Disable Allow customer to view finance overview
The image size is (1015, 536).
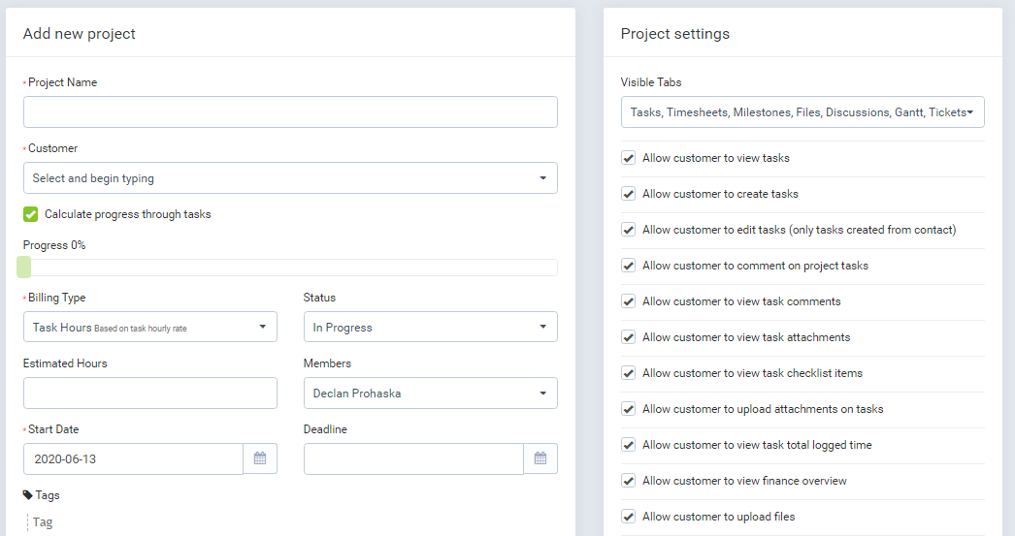[628, 481]
